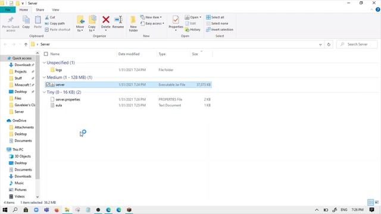Click the Forward navigation arrow
The image size is (381, 214).
(x=14, y=45)
